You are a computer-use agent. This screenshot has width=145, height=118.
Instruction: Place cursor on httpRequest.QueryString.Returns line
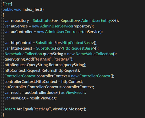coord(45,65)
